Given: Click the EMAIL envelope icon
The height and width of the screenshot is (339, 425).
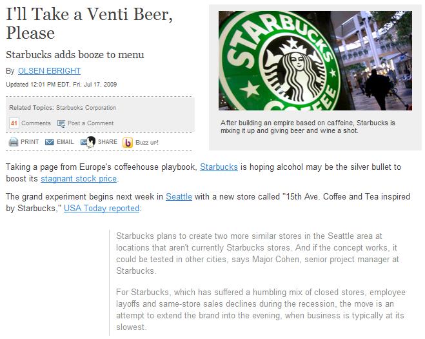Looking at the screenshot, I should click(49, 142).
